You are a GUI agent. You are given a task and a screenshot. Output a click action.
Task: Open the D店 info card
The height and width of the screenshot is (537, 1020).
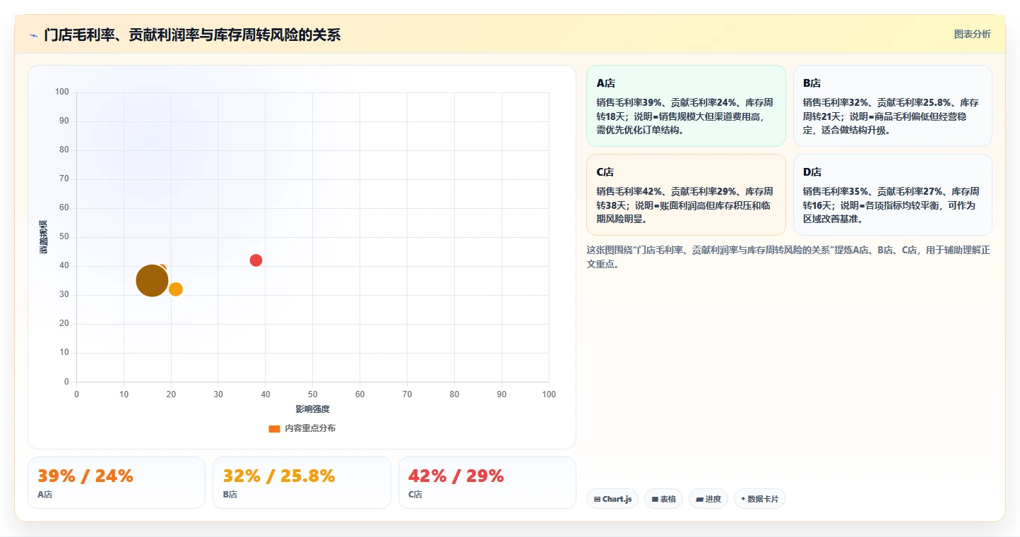pyautogui.click(x=892, y=195)
